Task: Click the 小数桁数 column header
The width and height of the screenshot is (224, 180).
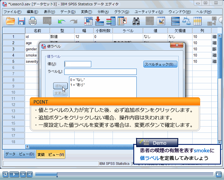Action: point(103,31)
